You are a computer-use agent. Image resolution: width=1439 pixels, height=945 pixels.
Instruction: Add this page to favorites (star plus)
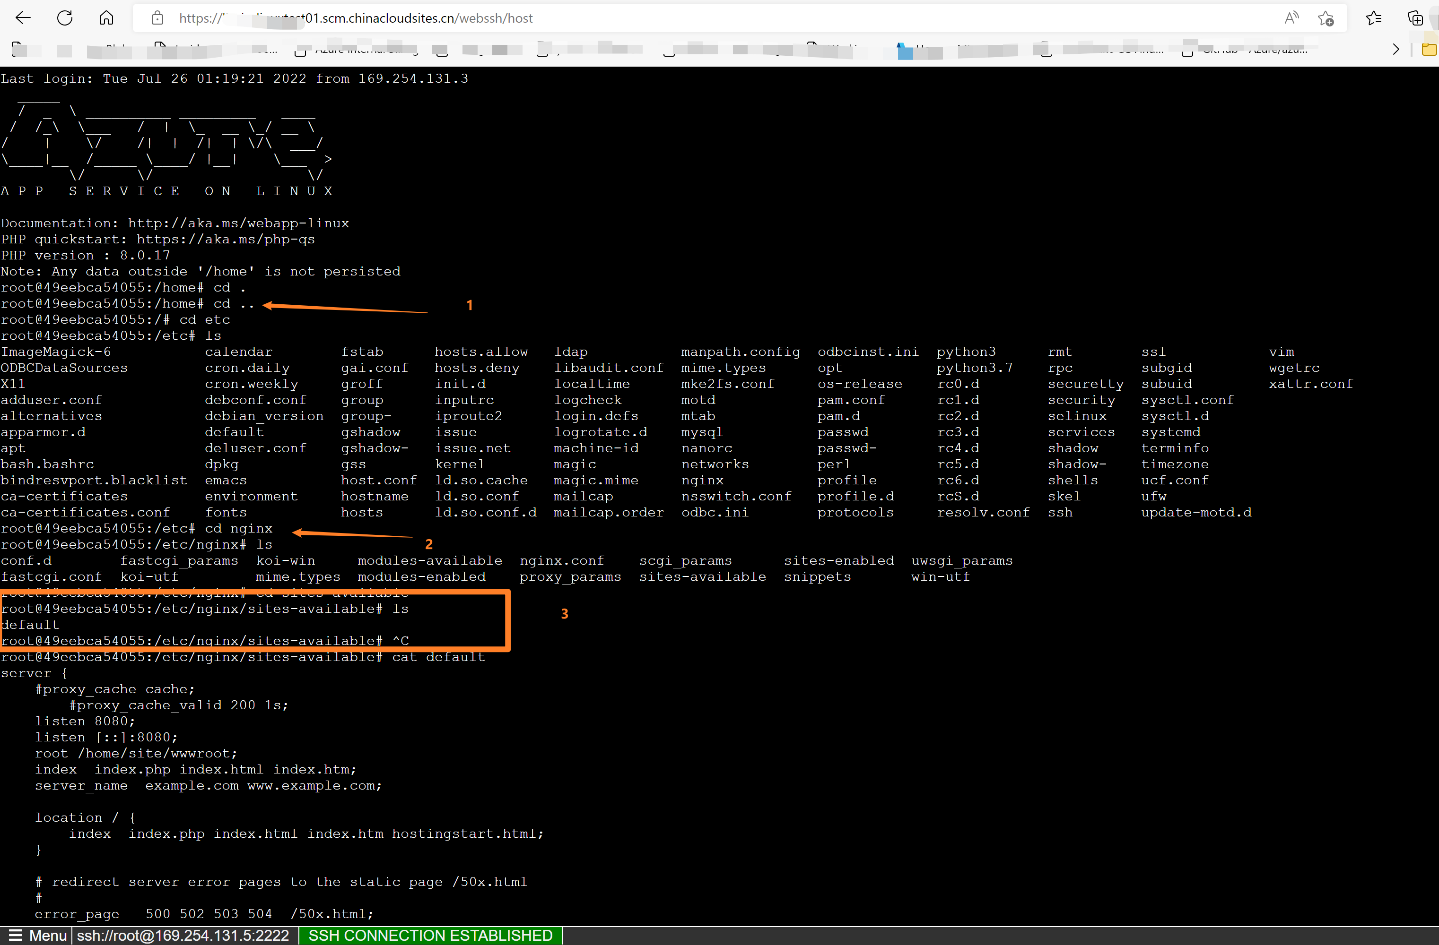(x=1326, y=18)
